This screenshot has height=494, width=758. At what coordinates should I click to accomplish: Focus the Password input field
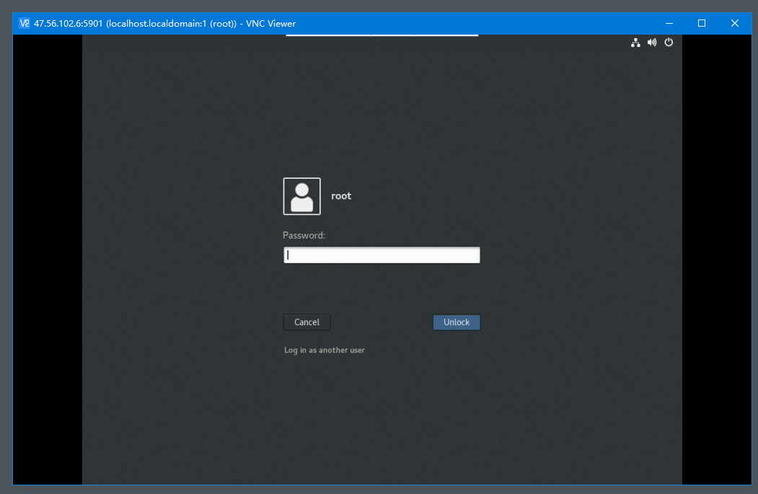[382, 255]
